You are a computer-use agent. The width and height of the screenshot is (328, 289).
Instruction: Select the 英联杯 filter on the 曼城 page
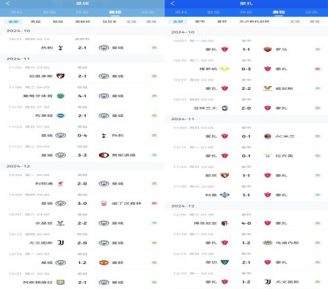point(83,22)
